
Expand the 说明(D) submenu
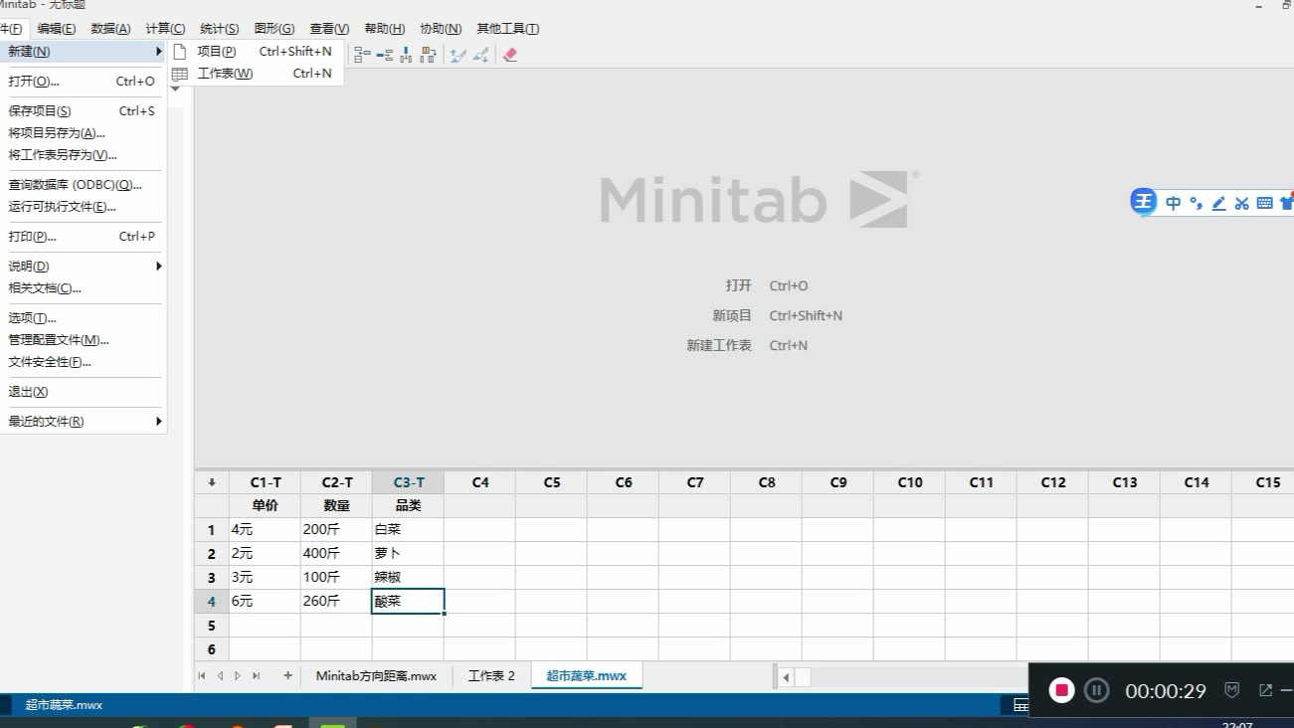158,267
